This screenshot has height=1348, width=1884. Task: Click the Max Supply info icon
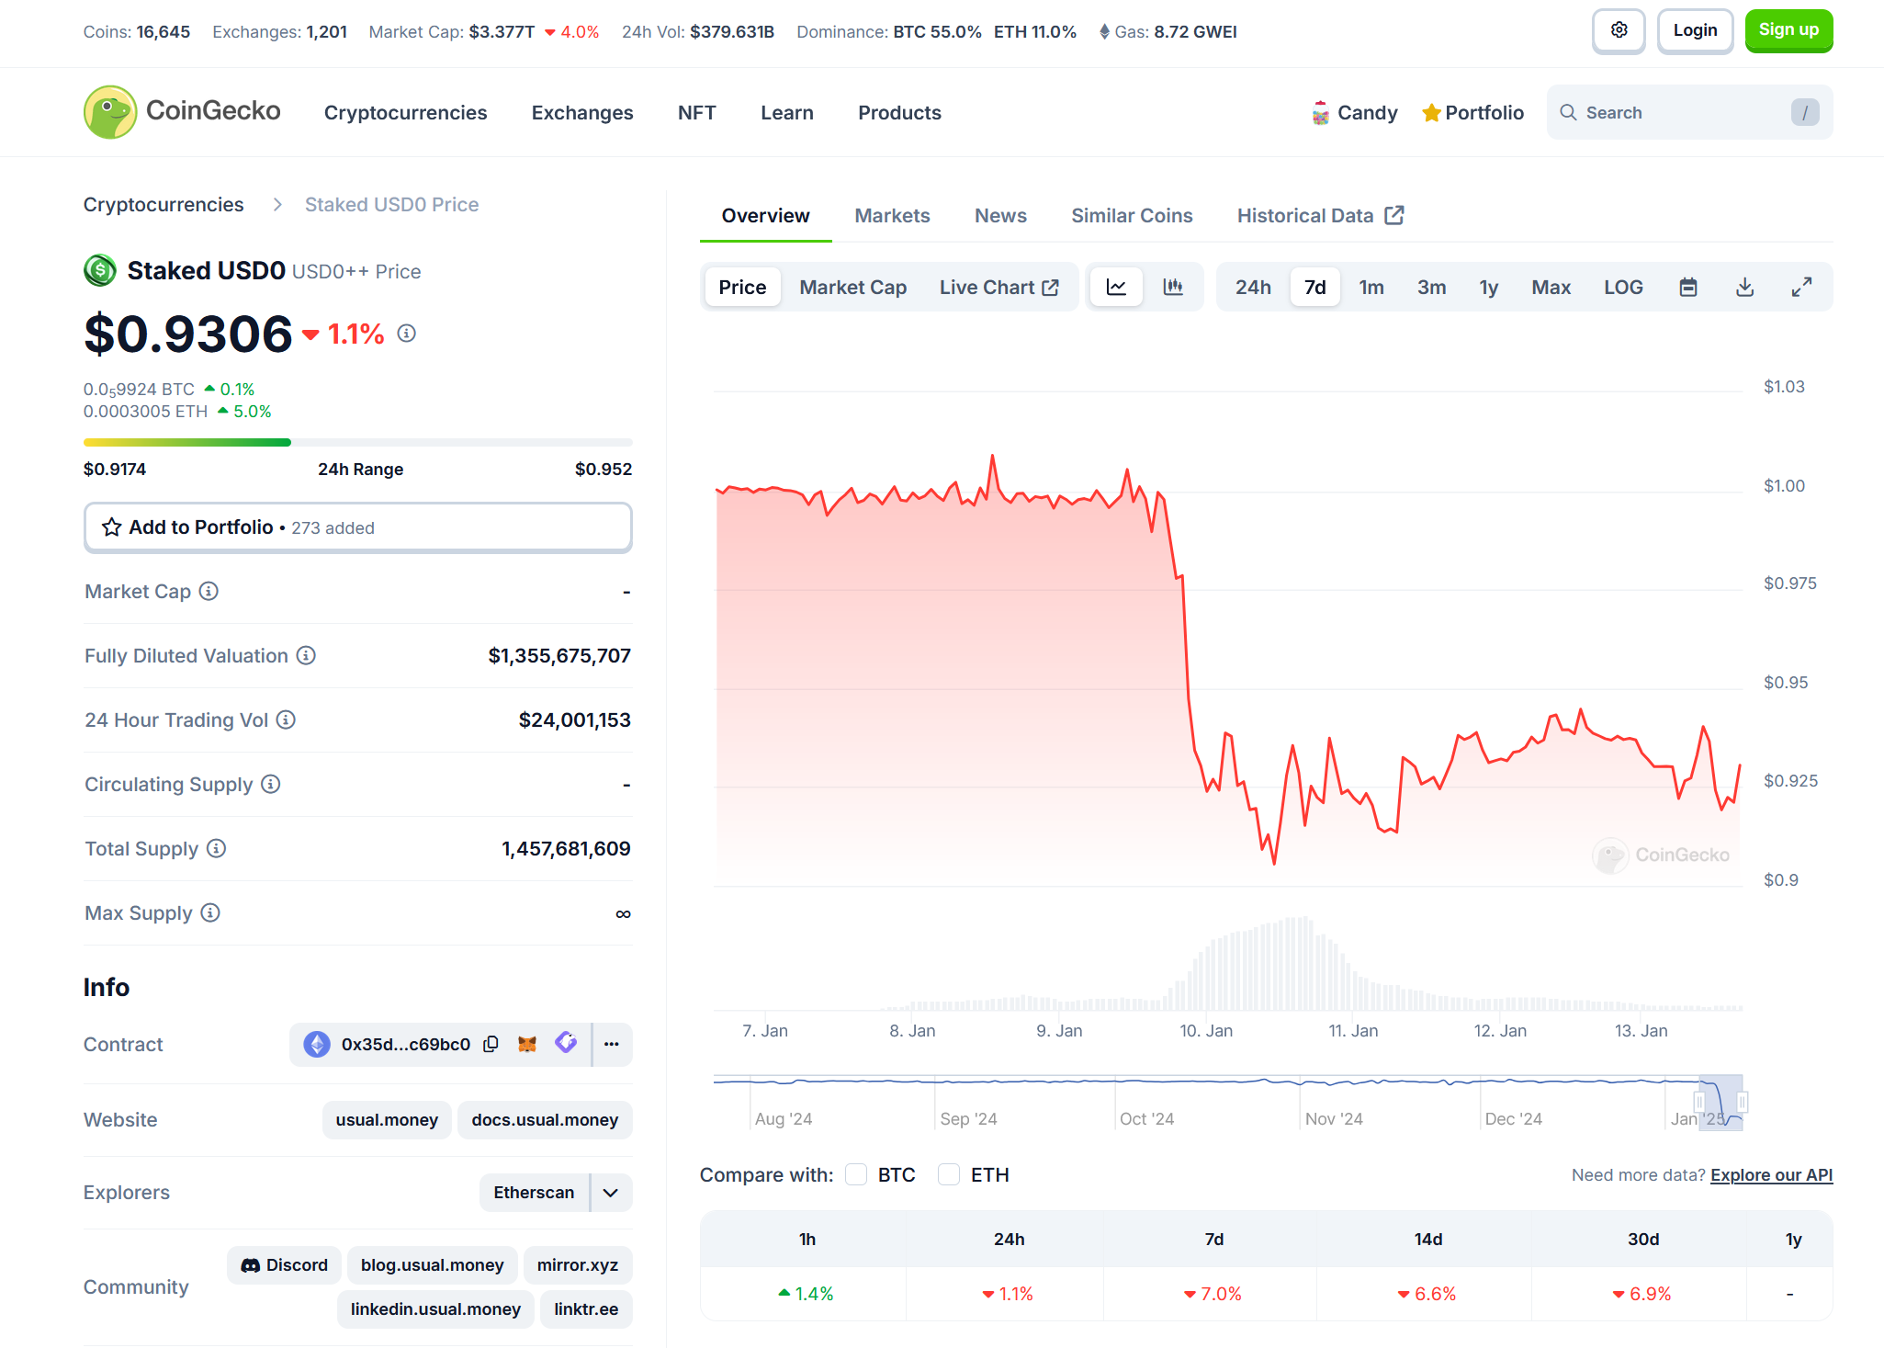210,912
